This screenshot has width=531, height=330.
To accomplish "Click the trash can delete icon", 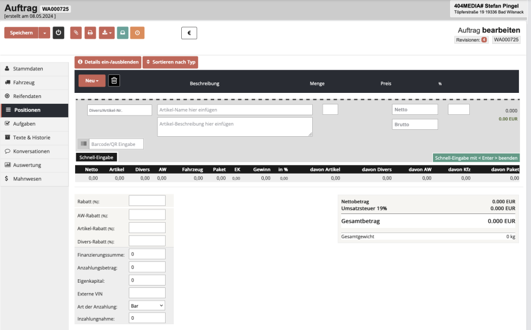I will point(114,81).
